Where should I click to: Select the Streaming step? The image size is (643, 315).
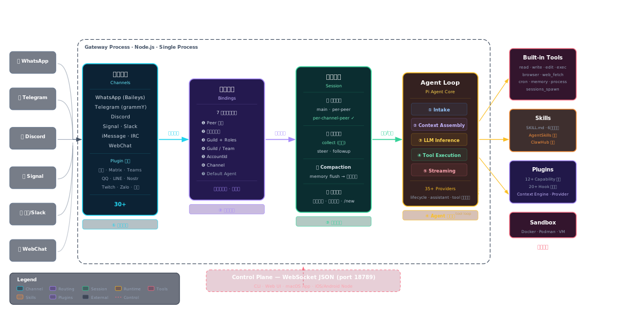[439, 170]
